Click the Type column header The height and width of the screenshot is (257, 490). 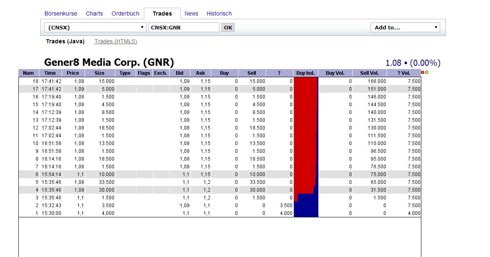pos(125,73)
